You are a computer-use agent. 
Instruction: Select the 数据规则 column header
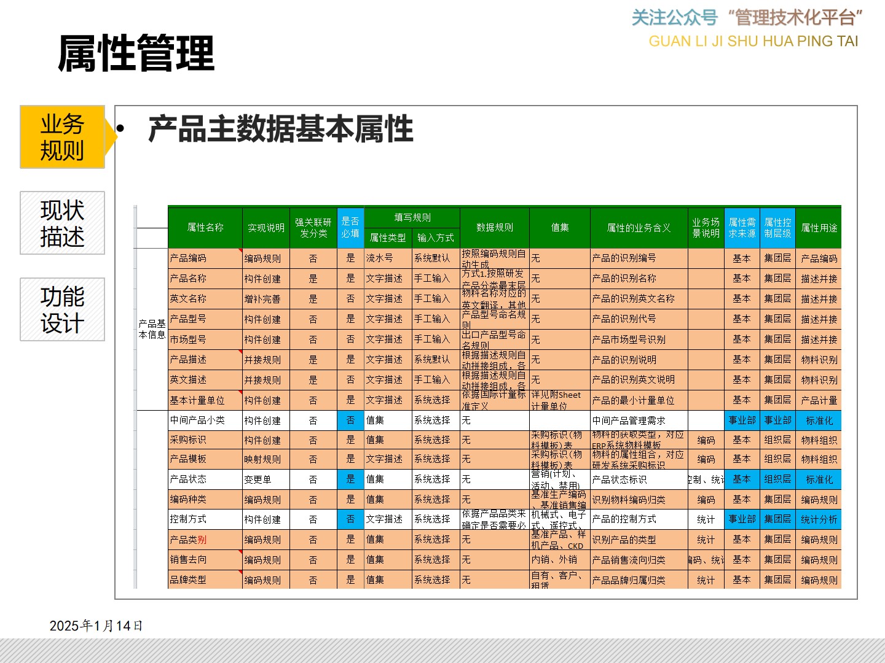click(x=494, y=228)
